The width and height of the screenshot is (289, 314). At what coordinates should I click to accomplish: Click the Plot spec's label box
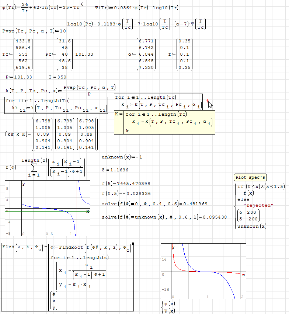(250, 178)
